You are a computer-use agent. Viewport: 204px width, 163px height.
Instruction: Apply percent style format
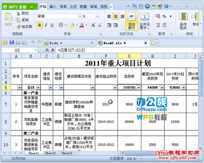pos(164,17)
